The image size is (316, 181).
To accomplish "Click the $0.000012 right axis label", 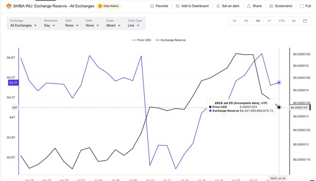I will pos(301,145).
